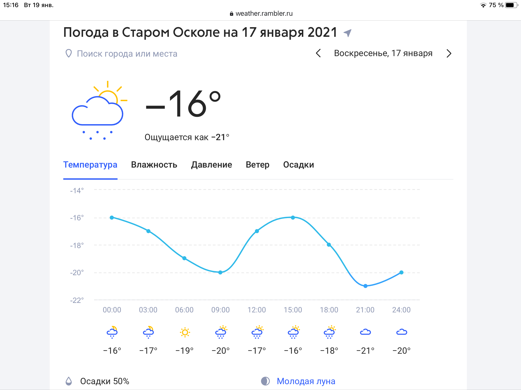The width and height of the screenshot is (521, 390).
Task: Open the Ветер tab
Action: tap(257, 165)
